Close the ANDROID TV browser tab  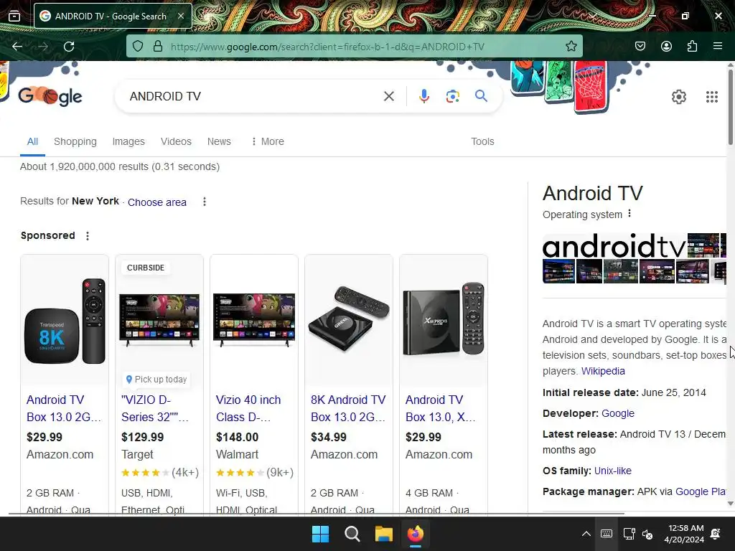(x=181, y=16)
